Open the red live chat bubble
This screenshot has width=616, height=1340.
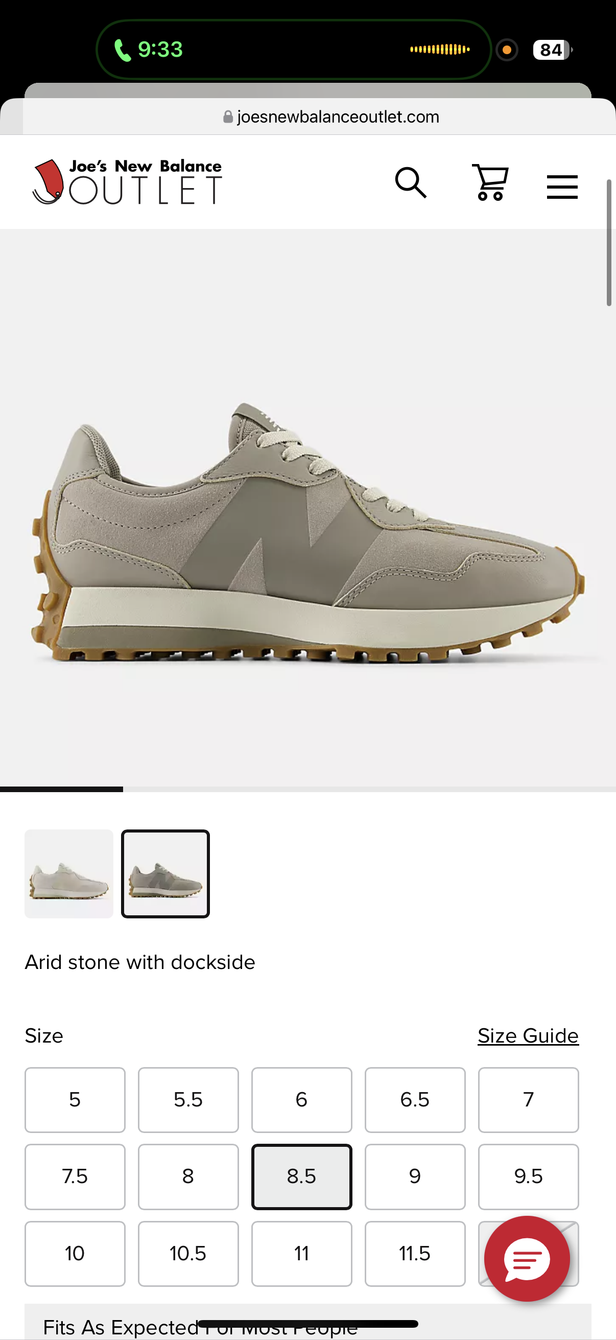click(x=527, y=1258)
